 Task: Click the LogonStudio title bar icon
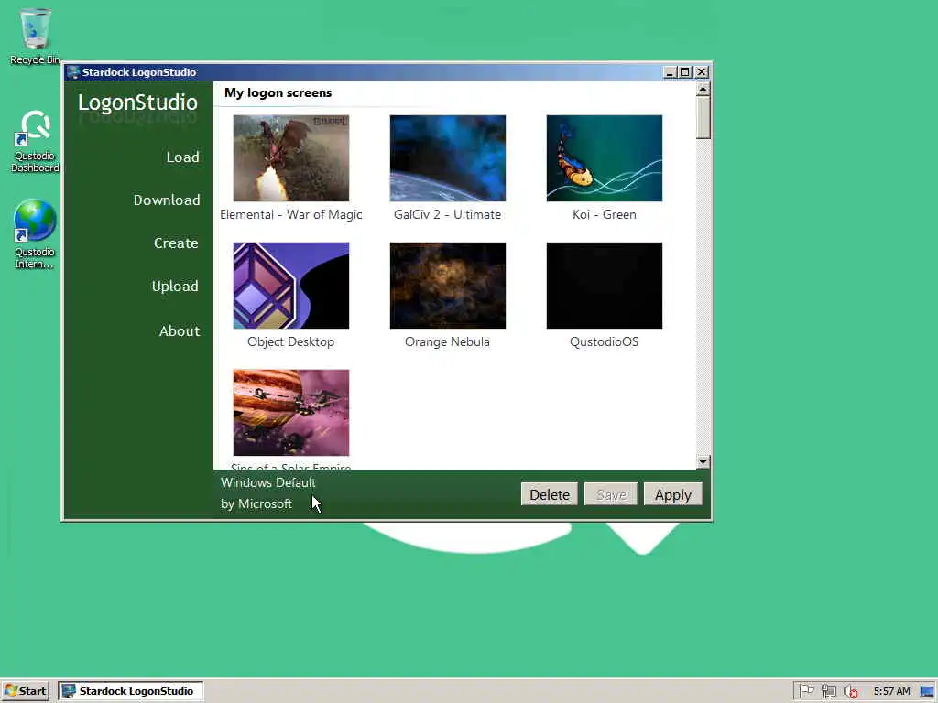coord(73,72)
